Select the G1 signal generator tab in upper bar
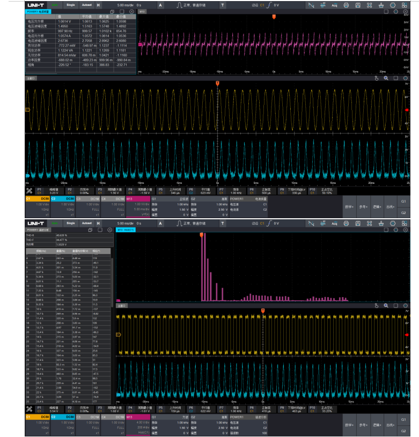Viewport: 419px width, 437px height. (x=403, y=200)
